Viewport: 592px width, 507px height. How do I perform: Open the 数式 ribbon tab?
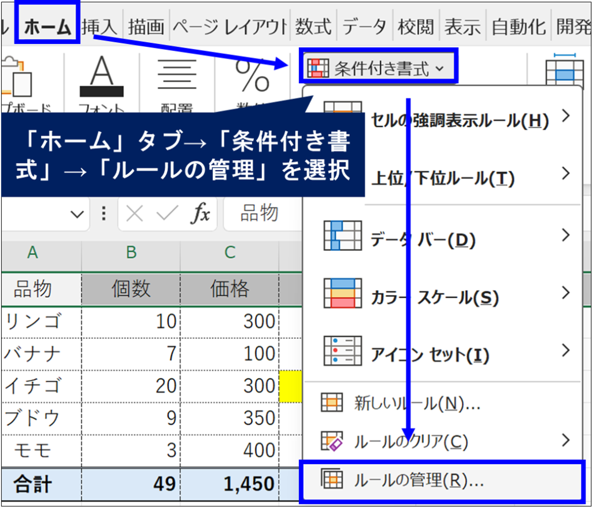click(x=313, y=27)
